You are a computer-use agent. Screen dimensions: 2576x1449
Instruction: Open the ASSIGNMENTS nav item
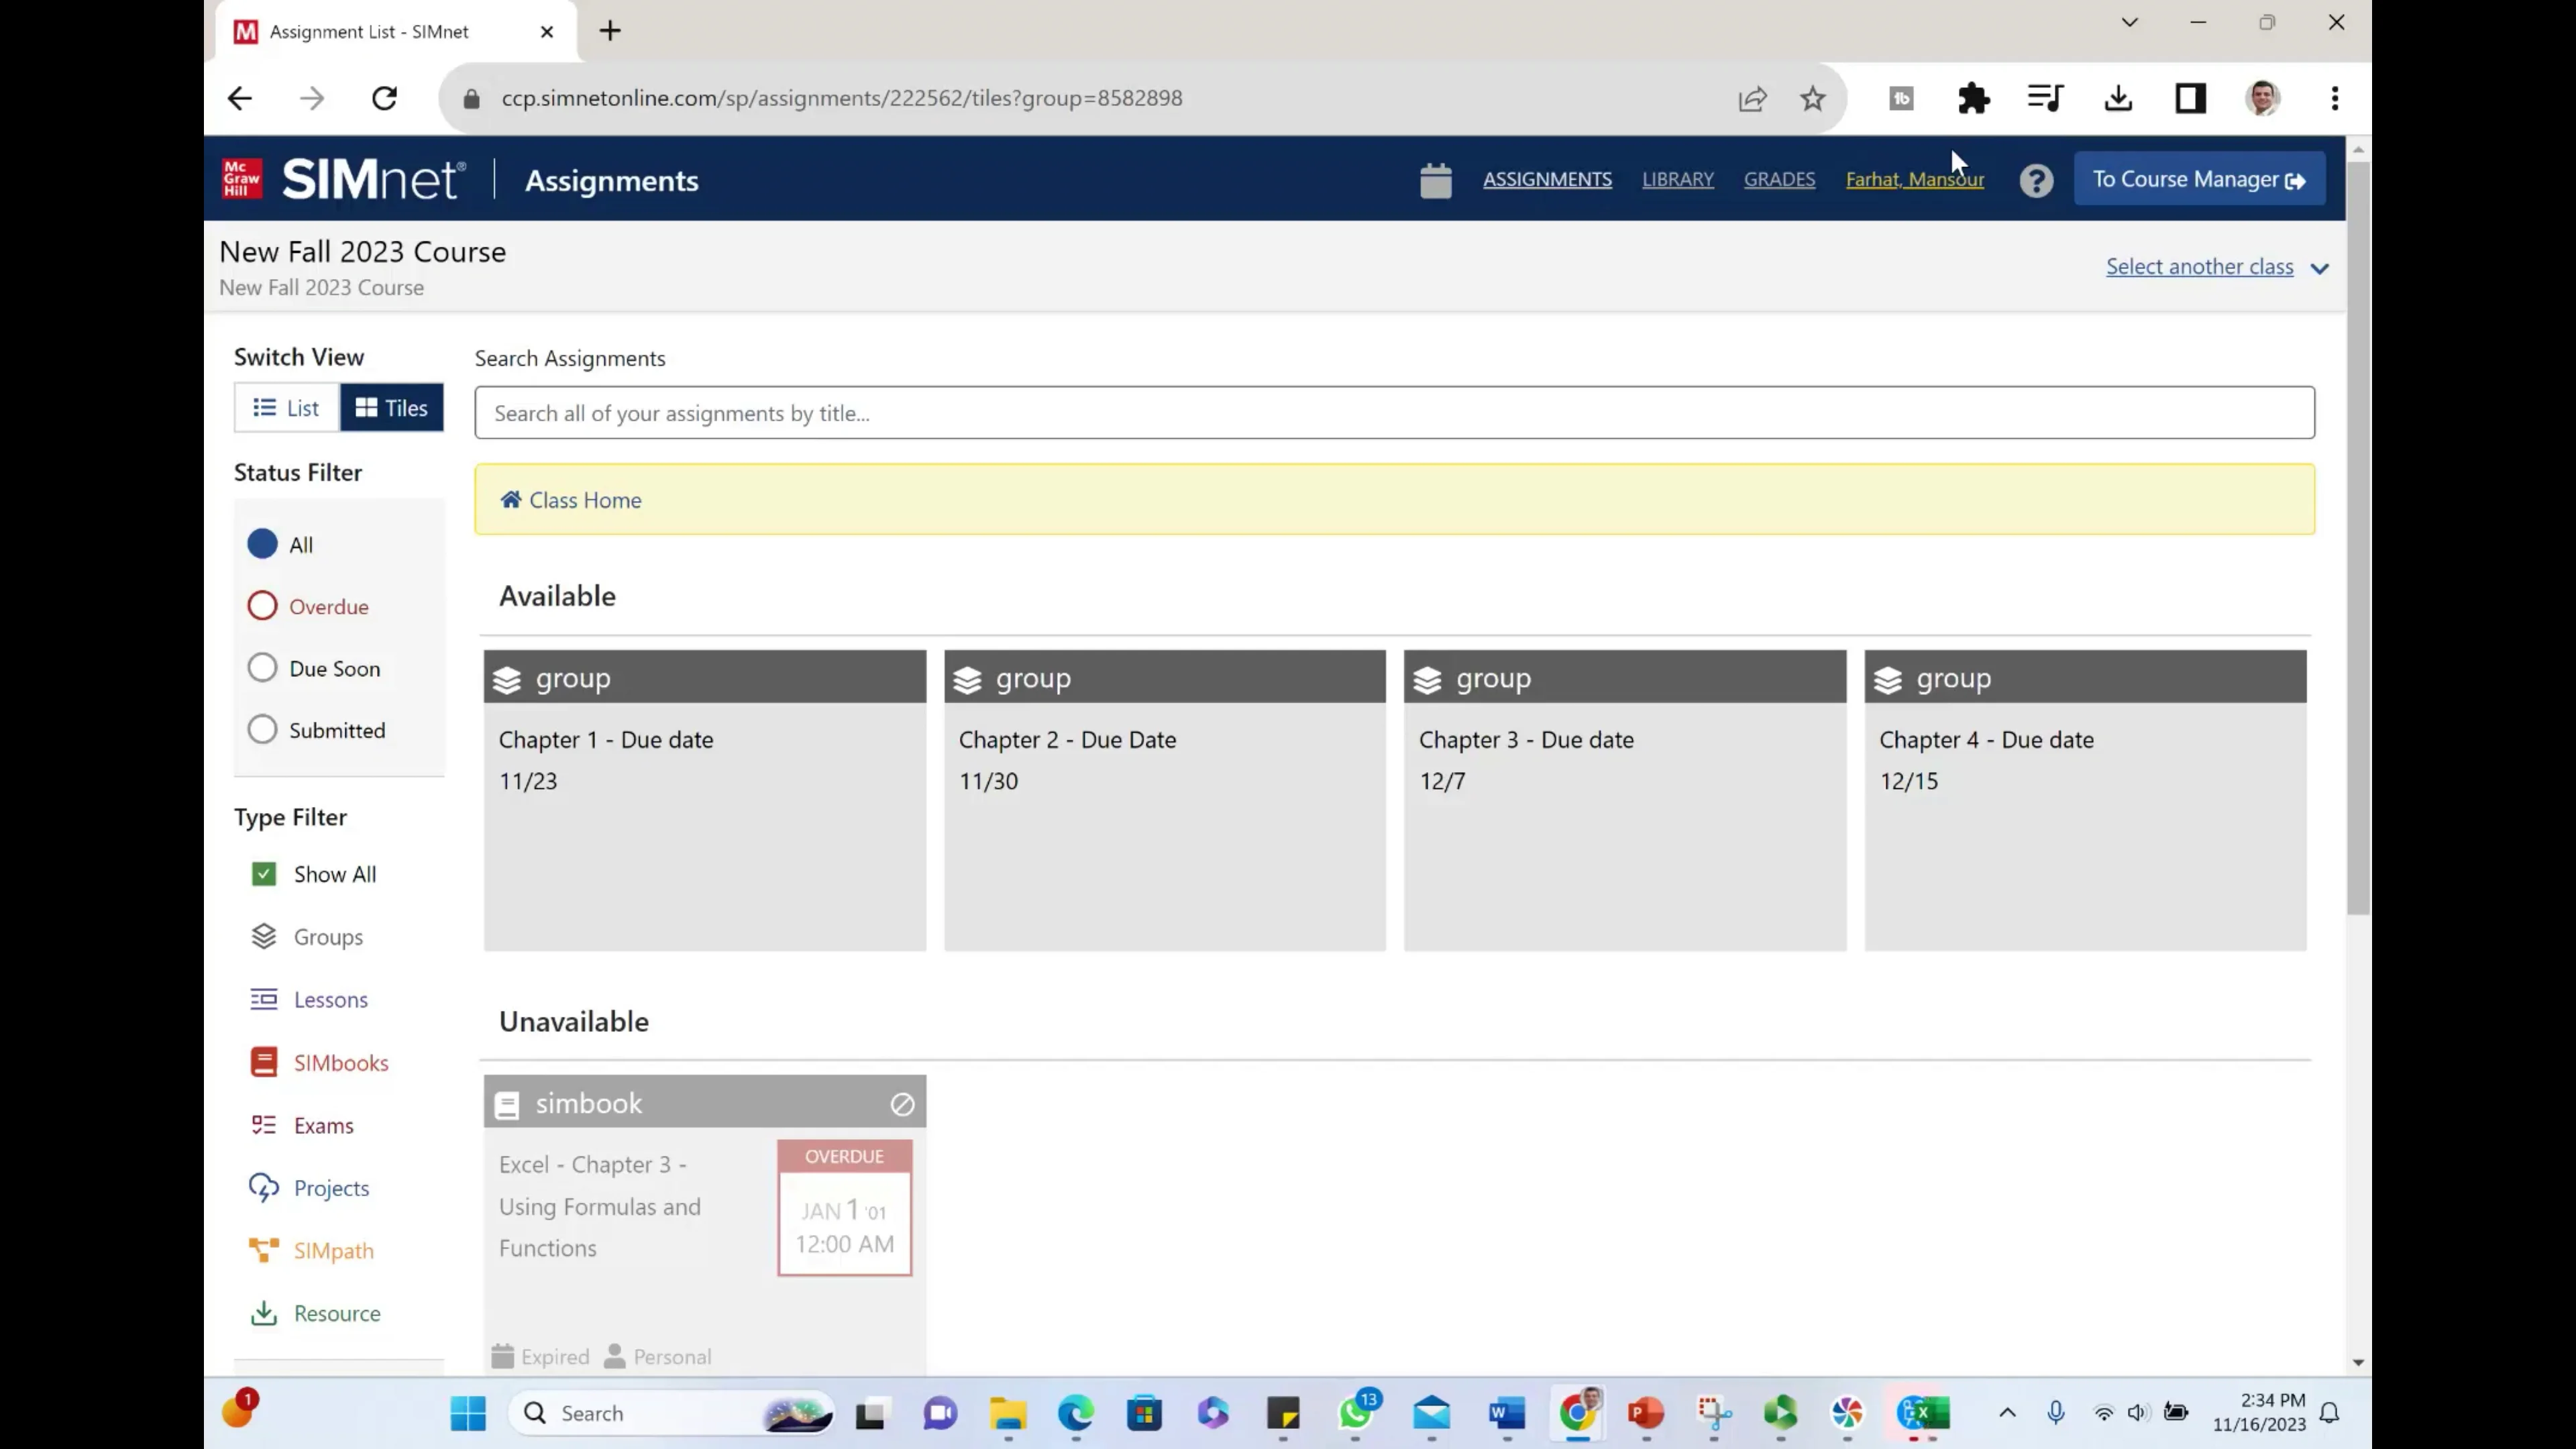1547,180
